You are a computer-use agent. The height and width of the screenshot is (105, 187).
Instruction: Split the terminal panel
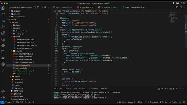[x=171, y=88]
